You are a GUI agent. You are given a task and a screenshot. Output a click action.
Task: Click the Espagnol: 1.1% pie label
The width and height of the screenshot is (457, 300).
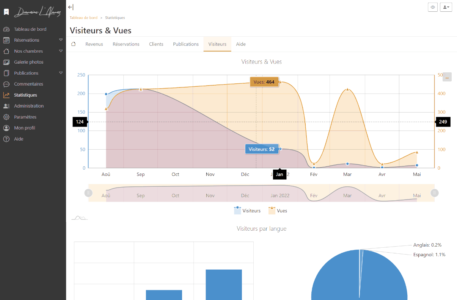(x=429, y=255)
